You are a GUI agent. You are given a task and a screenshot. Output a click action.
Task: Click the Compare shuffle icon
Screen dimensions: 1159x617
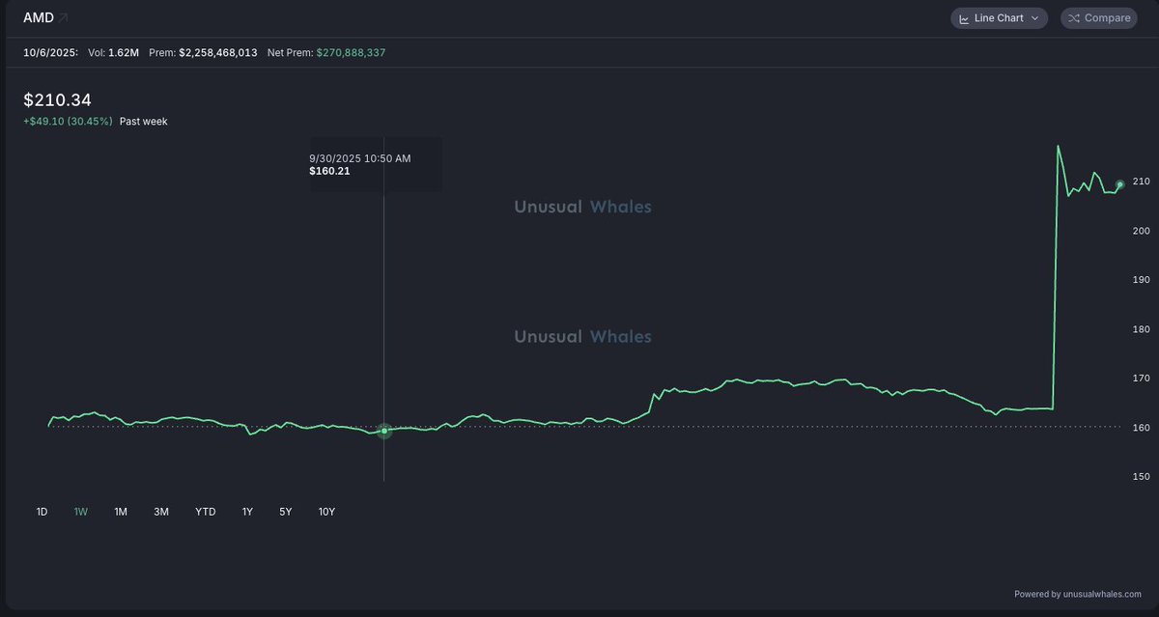[x=1074, y=18]
